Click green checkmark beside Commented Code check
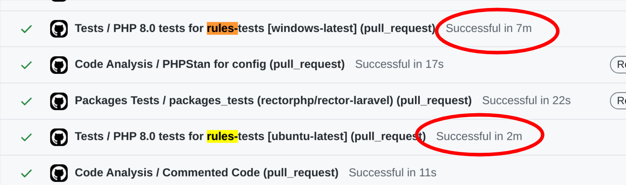Viewport: 626px width, 185px height. pyautogui.click(x=26, y=173)
